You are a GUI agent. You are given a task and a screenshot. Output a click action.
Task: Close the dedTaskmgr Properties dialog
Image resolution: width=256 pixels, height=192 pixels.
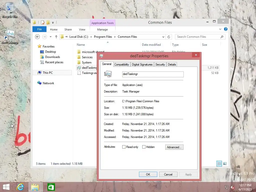196,55
